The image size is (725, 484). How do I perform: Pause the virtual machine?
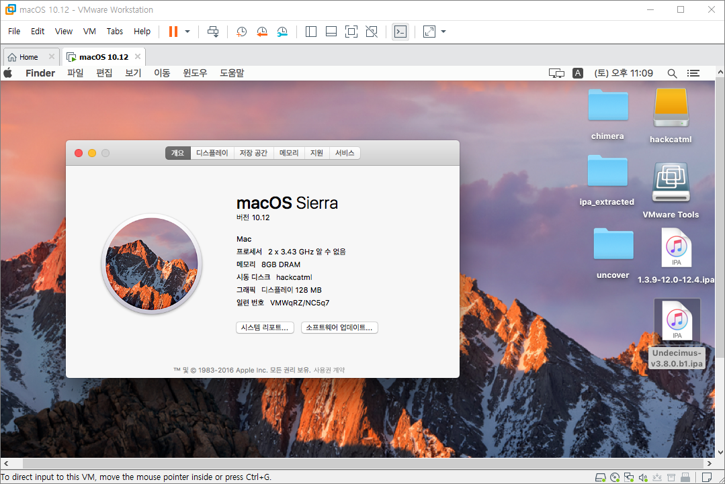tap(173, 32)
